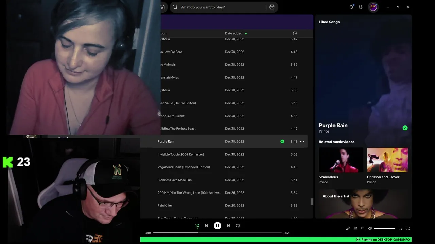Click the green Date added sort arrow
The height and width of the screenshot is (244, 435).
246,33
